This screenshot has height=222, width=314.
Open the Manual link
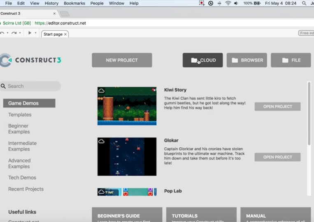click(x=276, y=215)
